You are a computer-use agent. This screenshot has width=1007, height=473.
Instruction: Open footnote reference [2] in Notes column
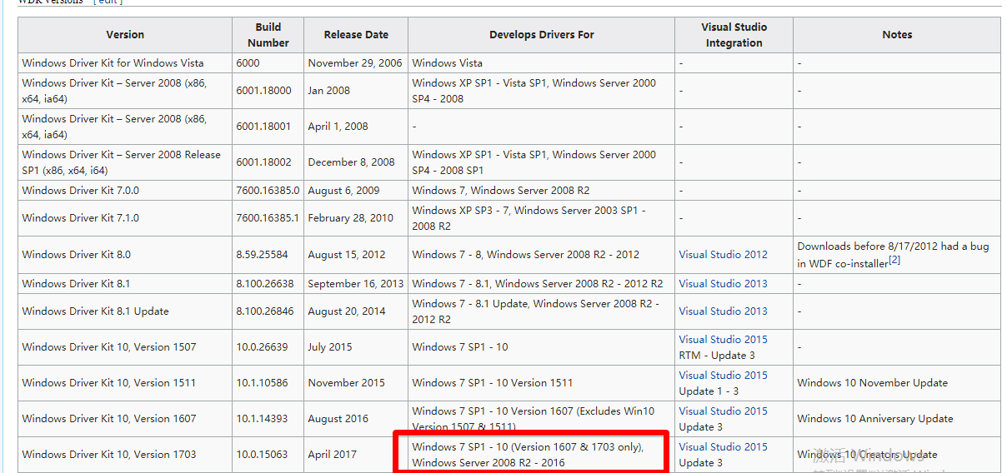tap(894, 261)
